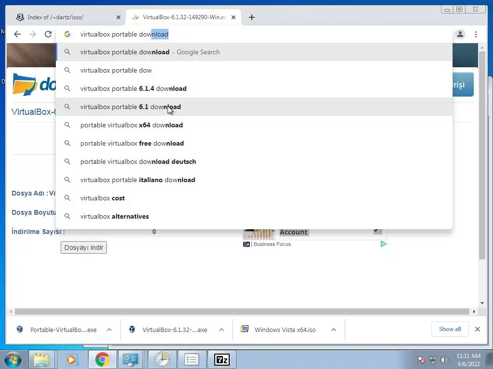
Task: Select 'portable virtualbox download deutsch' suggestion
Action: (254, 161)
